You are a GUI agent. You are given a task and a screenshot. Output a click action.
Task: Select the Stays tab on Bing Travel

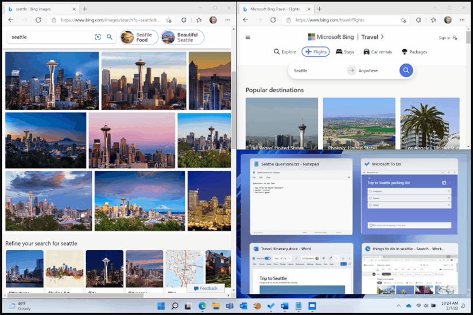(345, 52)
